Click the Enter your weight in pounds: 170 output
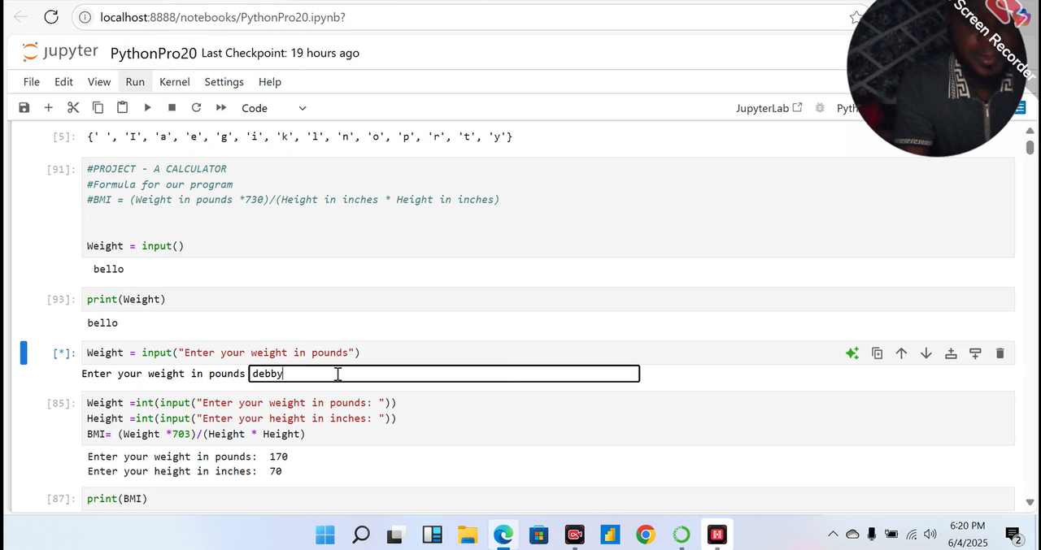This screenshot has height=550, width=1041. pyautogui.click(x=188, y=457)
